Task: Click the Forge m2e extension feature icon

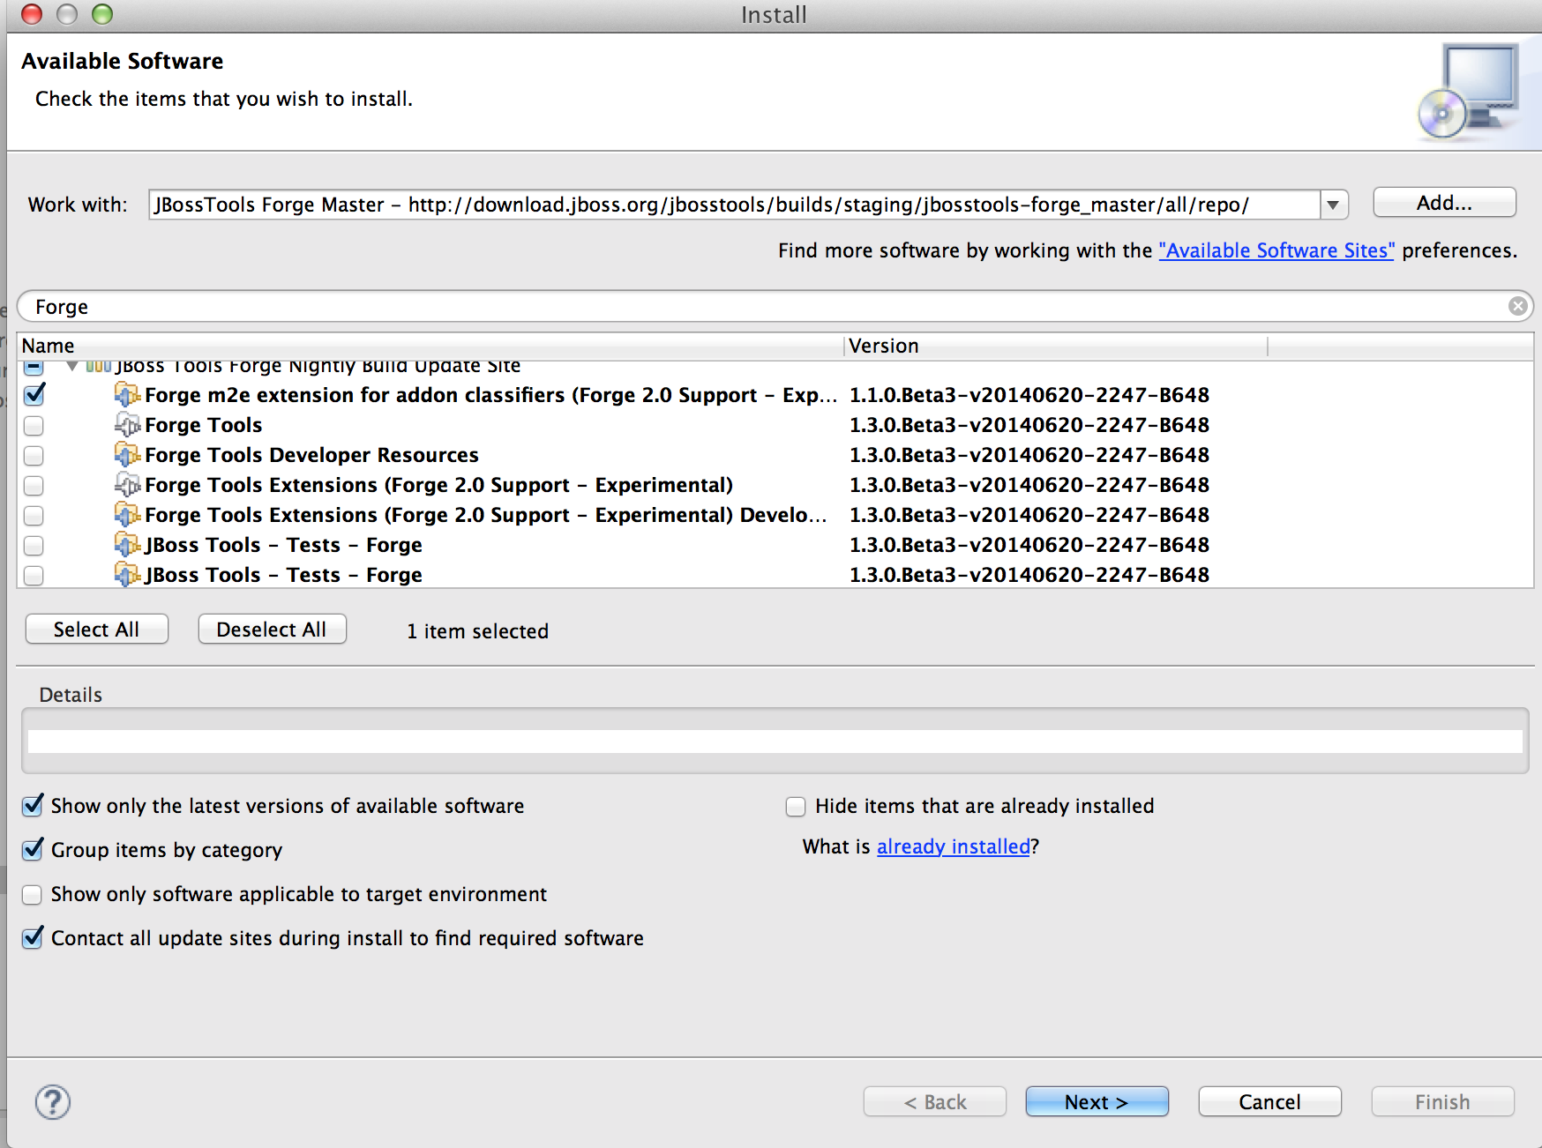Action: (127, 395)
